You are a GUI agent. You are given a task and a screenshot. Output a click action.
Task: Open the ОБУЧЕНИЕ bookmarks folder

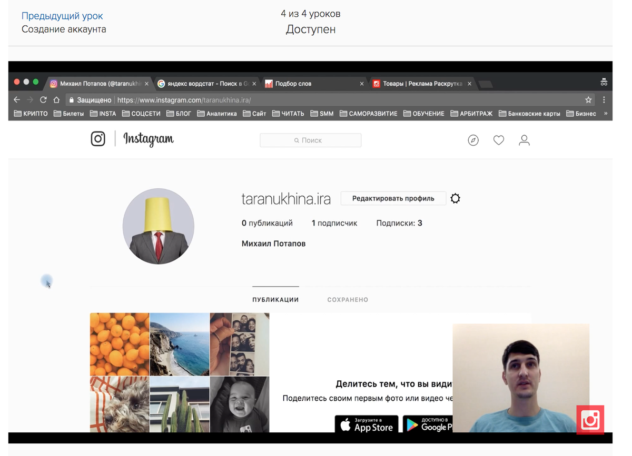point(424,114)
